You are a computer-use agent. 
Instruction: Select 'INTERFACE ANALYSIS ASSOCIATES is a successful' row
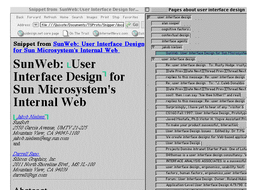(x=201, y=161)
